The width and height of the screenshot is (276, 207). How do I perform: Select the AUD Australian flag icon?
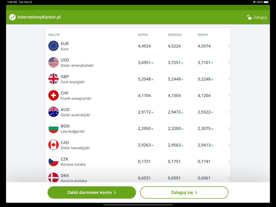point(53,112)
